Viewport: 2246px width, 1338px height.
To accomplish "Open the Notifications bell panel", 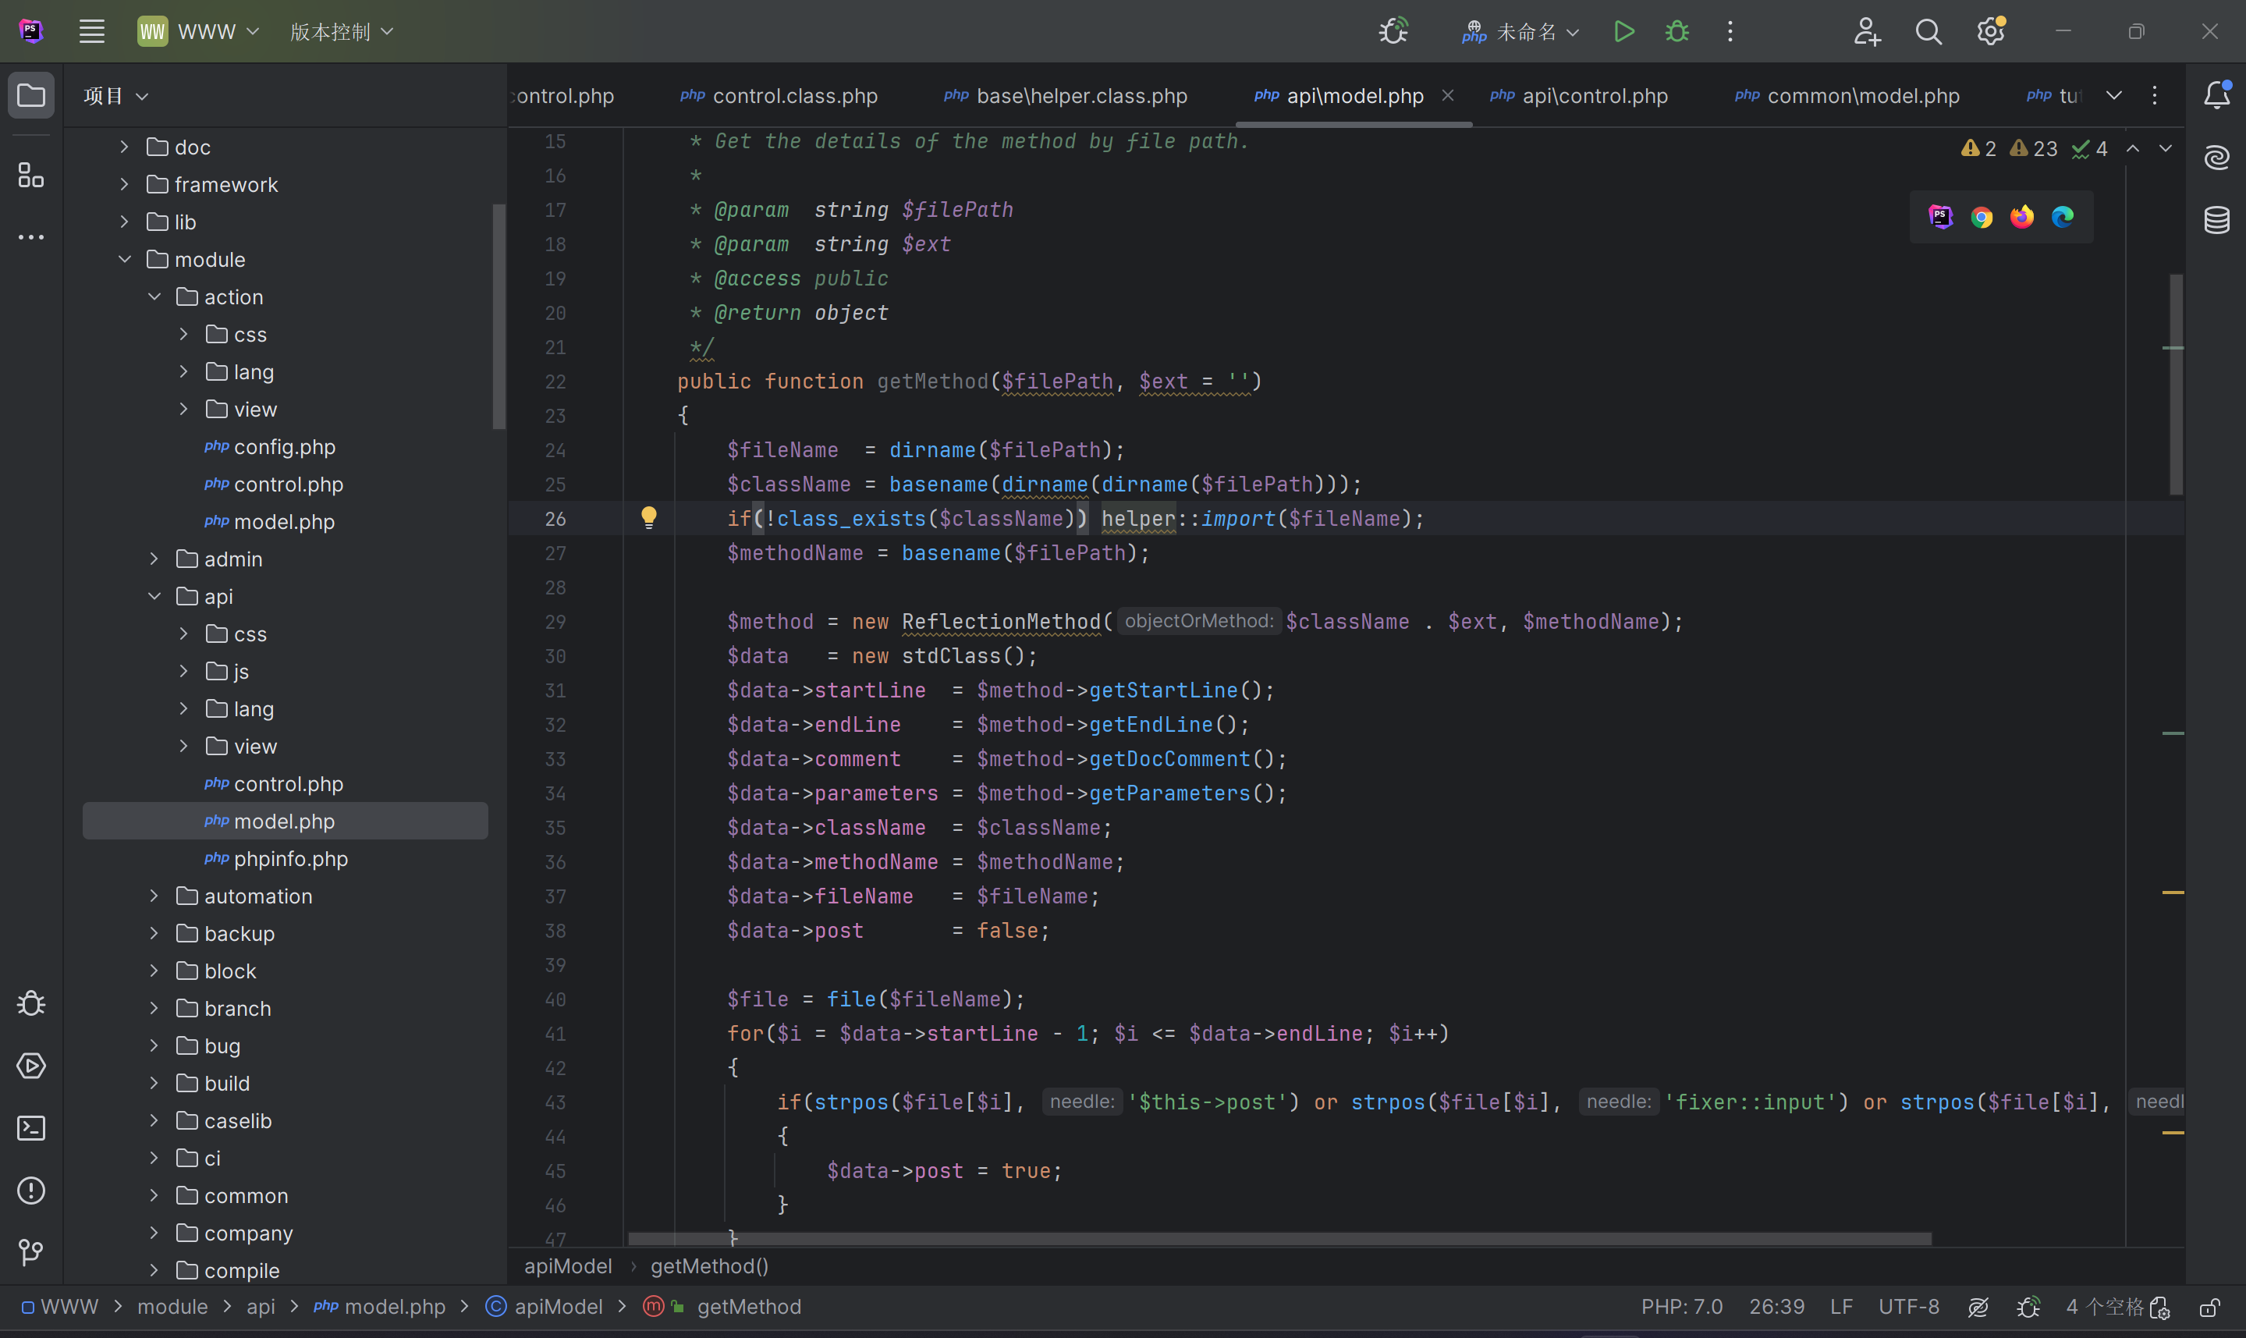I will (2216, 94).
